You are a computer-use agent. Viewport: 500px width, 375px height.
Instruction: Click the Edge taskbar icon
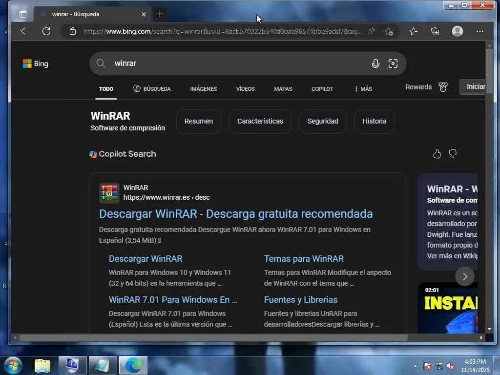[133, 365]
